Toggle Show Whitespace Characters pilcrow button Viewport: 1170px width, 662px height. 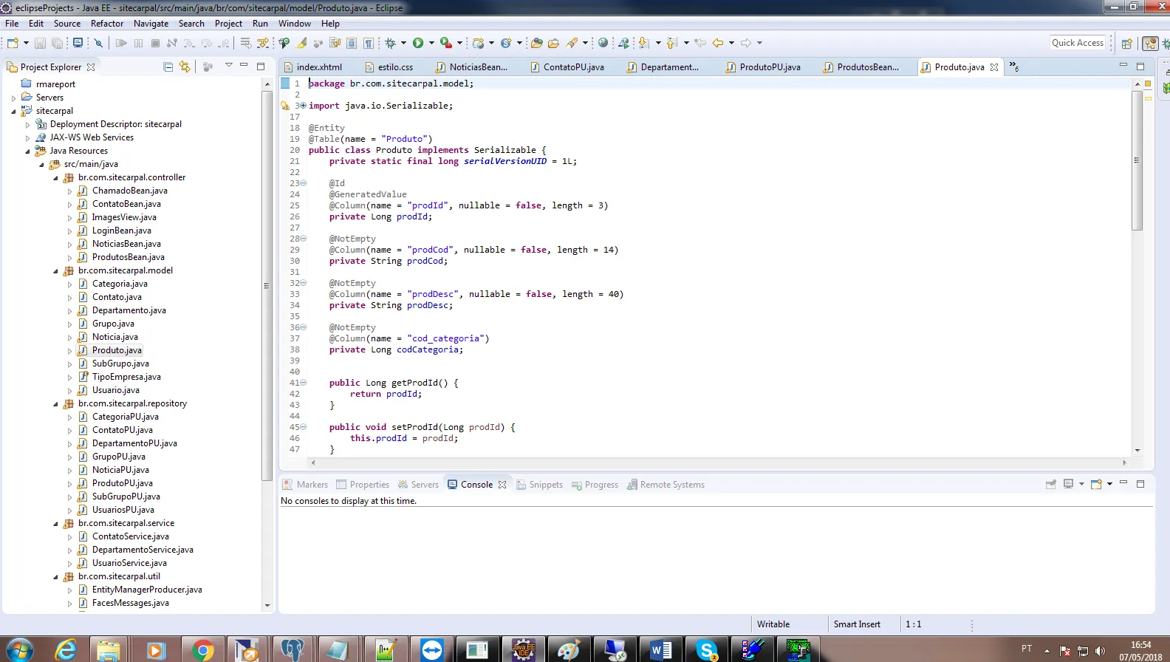tap(368, 43)
